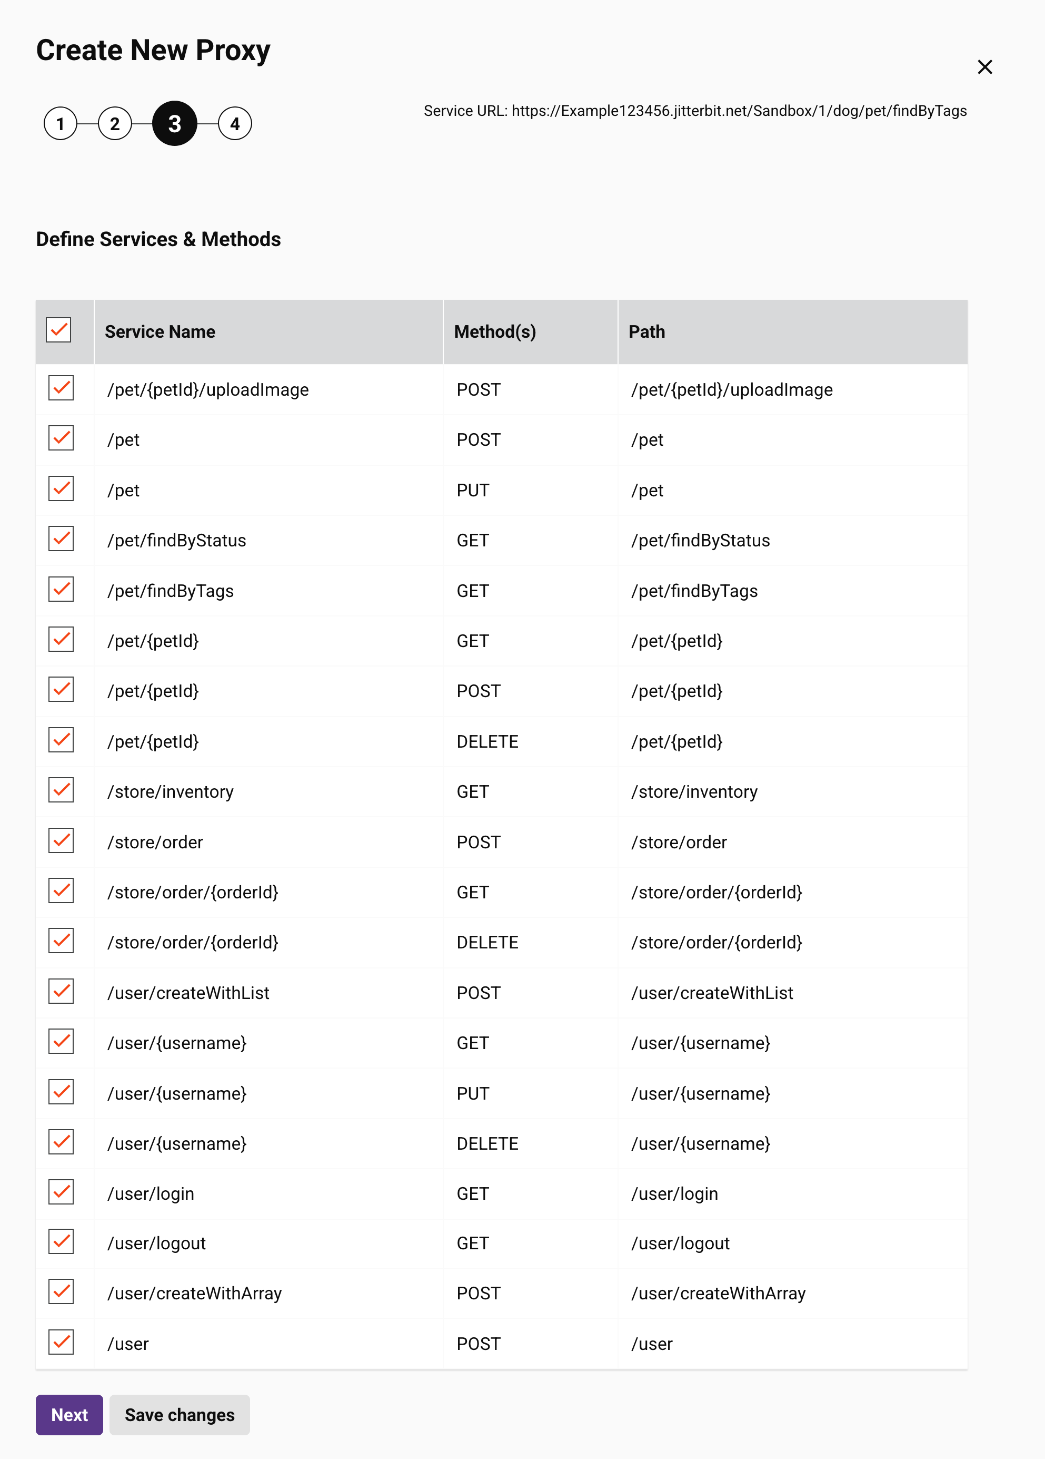Viewport: 1045px width, 1459px height.
Task: Close the Create New Proxy dialog
Action: tap(984, 67)
